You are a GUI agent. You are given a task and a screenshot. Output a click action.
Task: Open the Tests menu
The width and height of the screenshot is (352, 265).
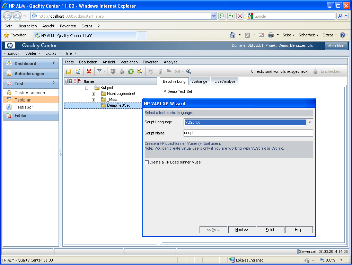coord(69,62)
